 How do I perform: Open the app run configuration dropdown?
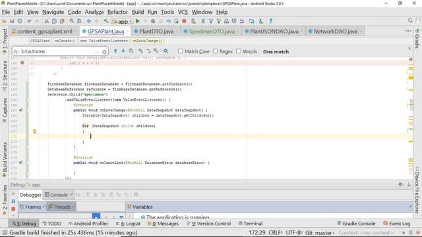[x=123, y=21]
